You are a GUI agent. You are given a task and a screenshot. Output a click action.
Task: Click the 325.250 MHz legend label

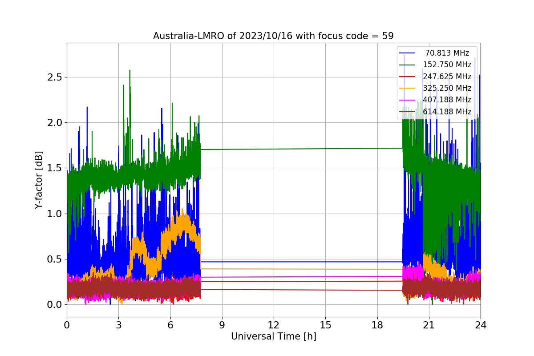click(447, 88)
